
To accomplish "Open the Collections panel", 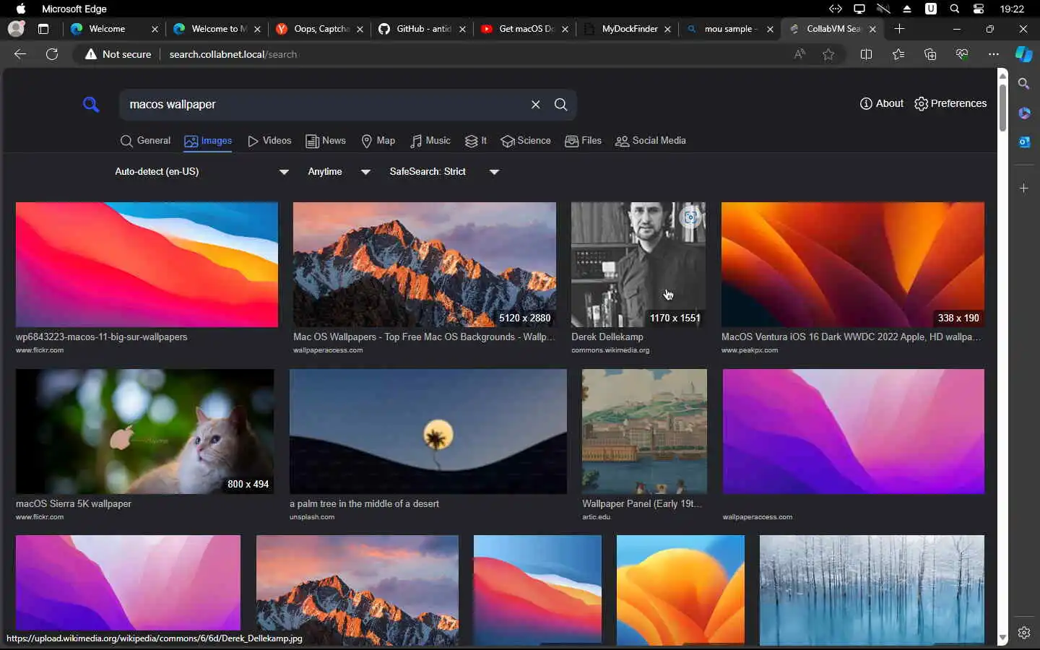I will coord(930,54).
